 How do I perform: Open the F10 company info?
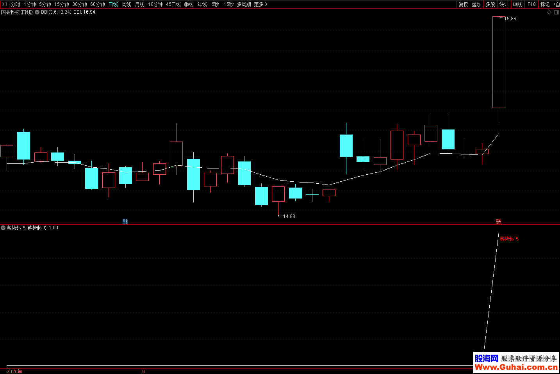(x=531, y=4)
